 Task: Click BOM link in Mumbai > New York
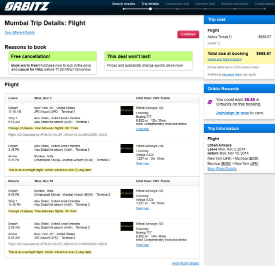pyautogui.click(x=226, y=164)
